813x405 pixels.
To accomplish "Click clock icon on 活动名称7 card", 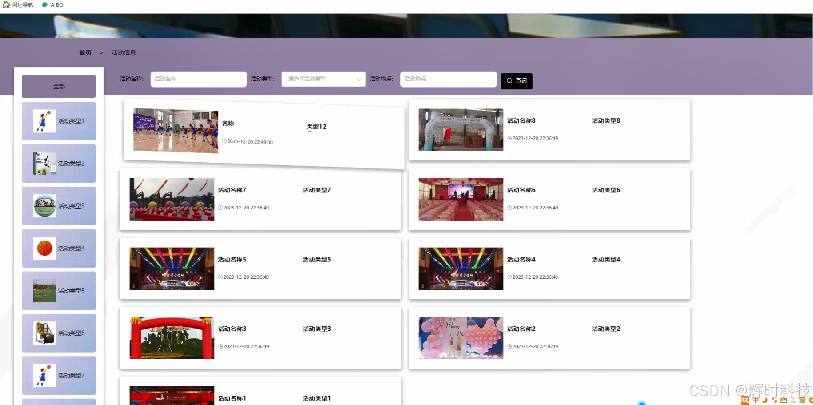I will [220, 208].
